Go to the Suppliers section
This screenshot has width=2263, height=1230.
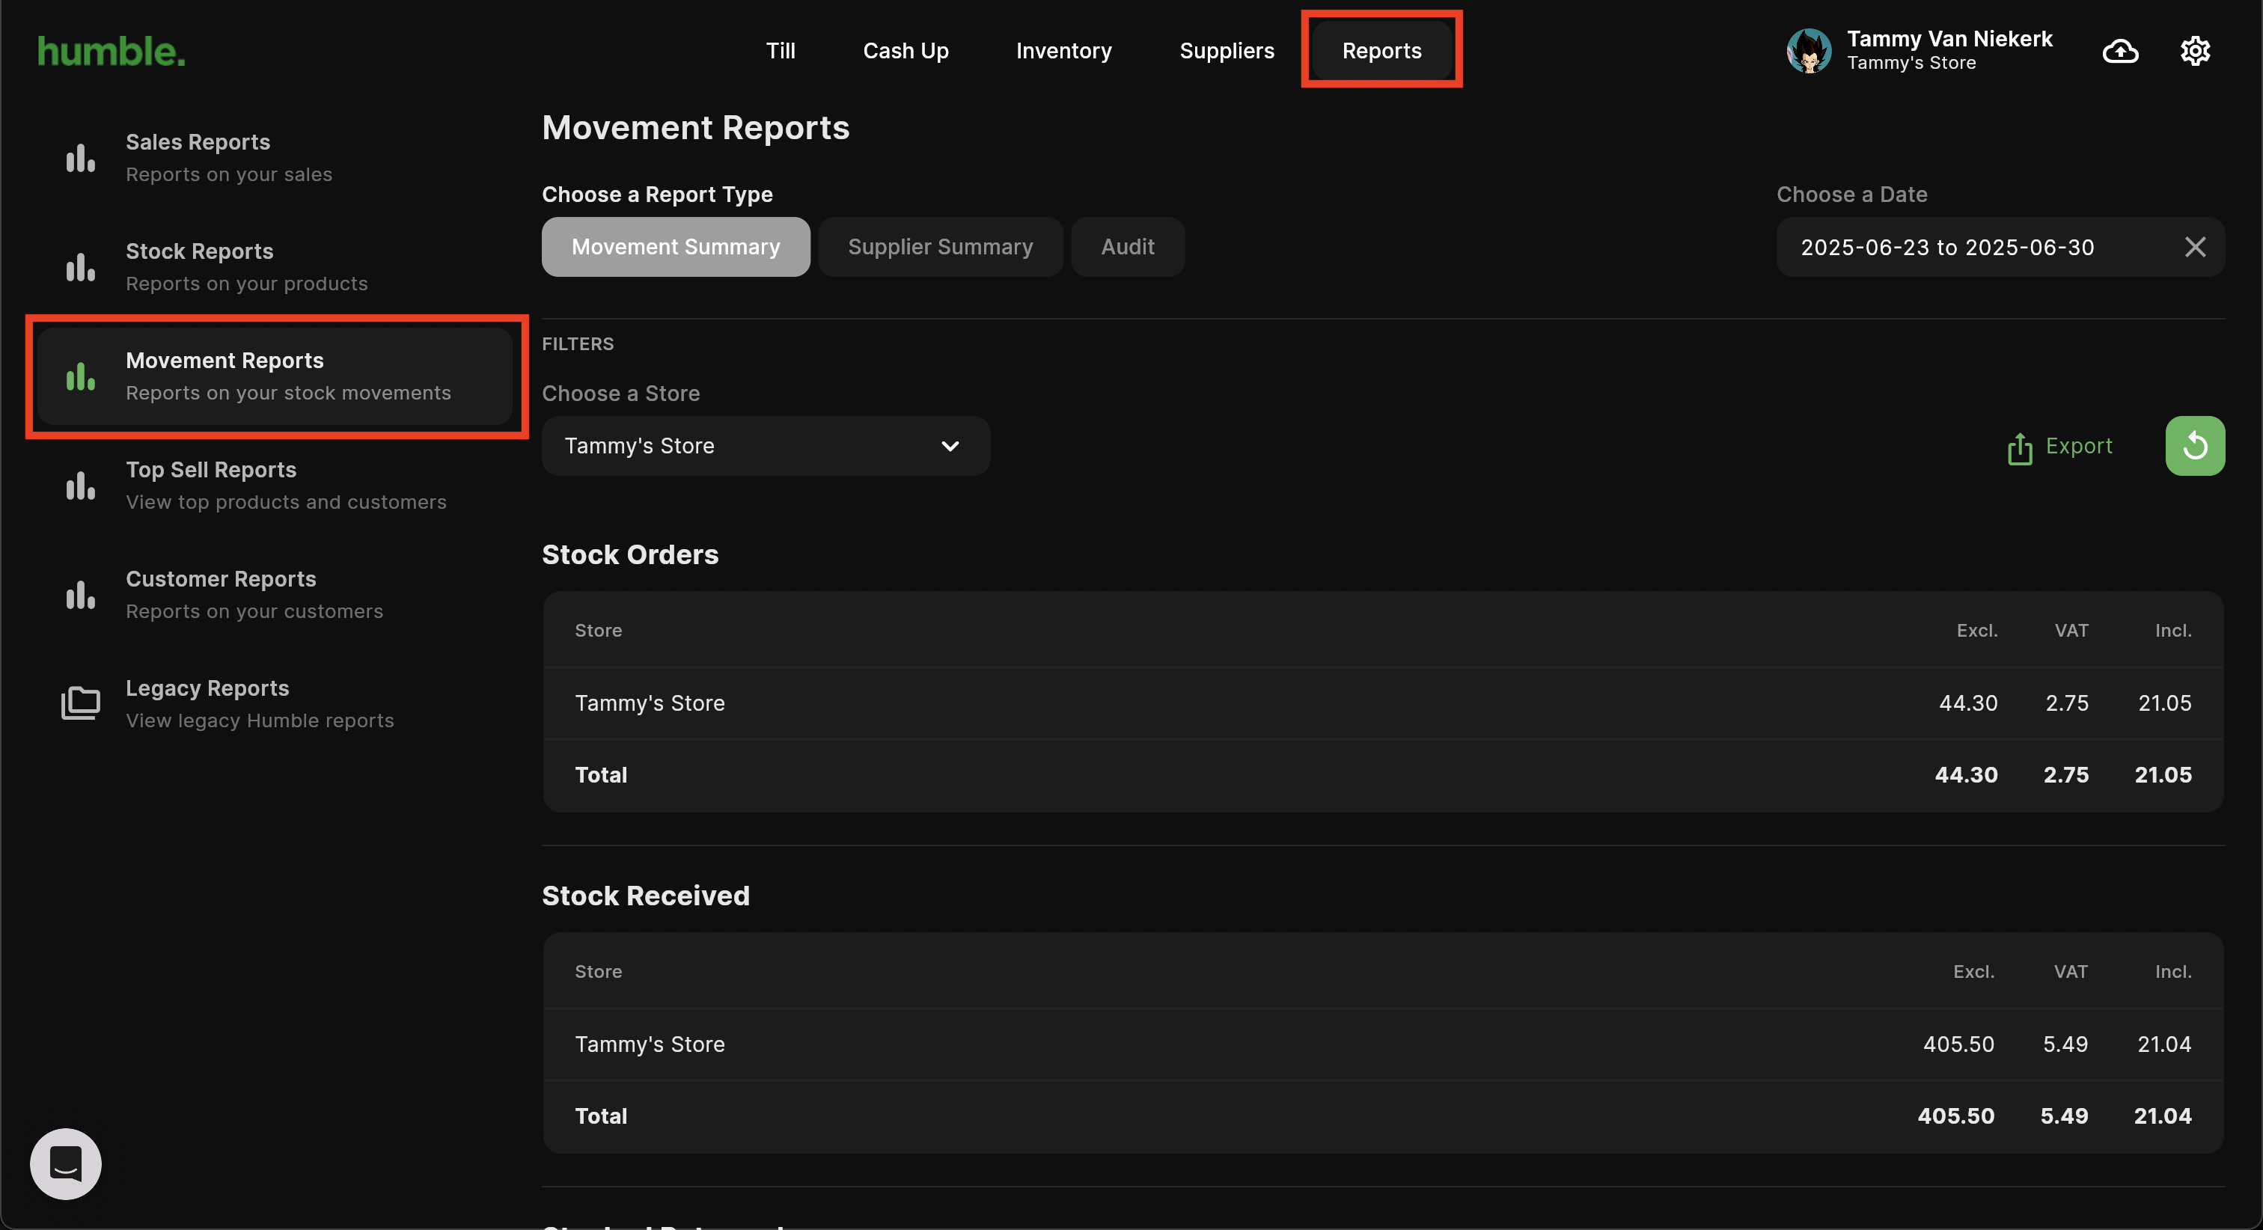[x=1227, y=51]
